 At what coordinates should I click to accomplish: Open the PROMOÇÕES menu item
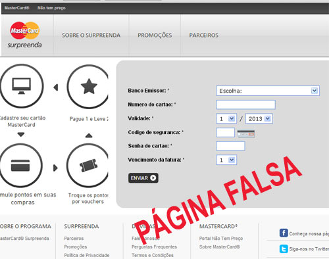155,35
